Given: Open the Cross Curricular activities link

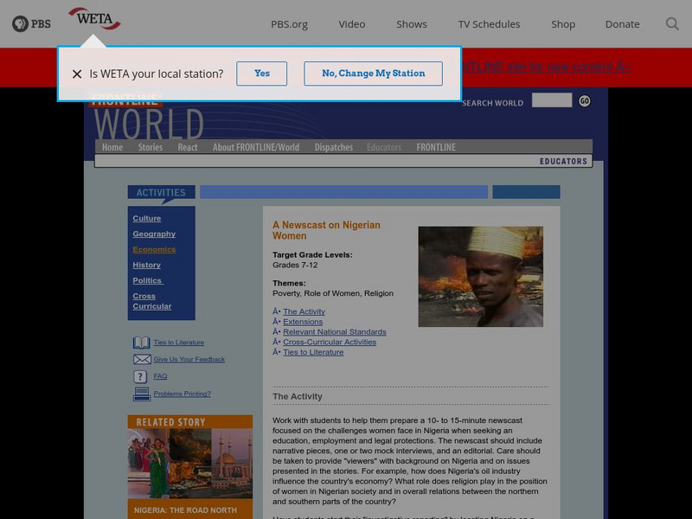Looking at the screenshot, I should 152,301.
